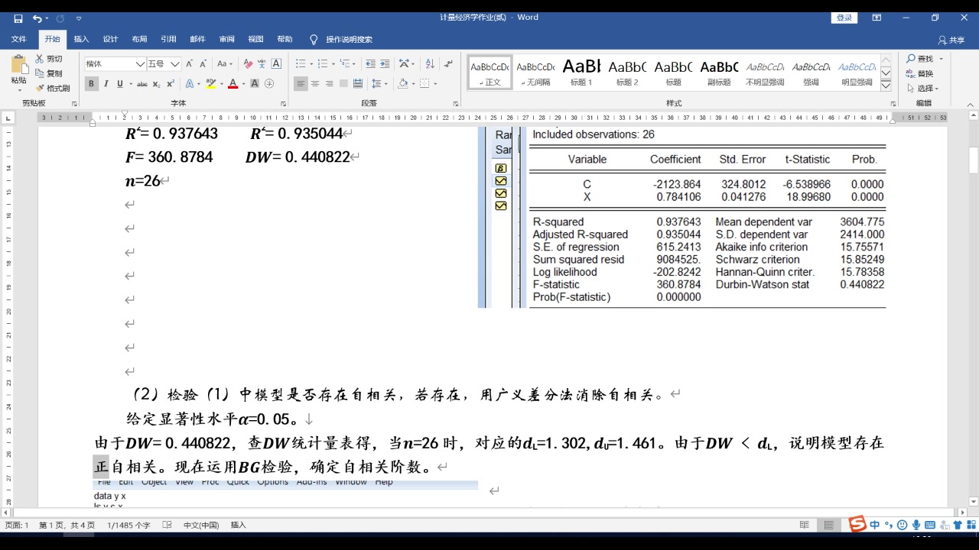Open the 文件 (File) tab
Image resolution: width=979 pixels, height=550 pixels.
click(x=19, y=39)
